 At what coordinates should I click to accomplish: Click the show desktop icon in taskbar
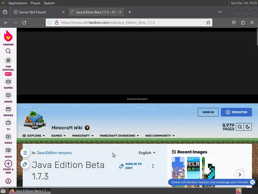3,191
